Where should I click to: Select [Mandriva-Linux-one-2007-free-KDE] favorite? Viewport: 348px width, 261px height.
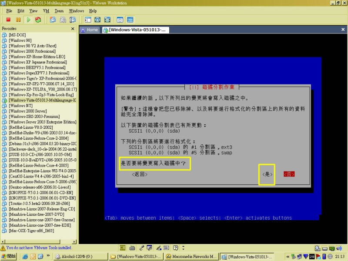pyautogui.click(x=40, y=225)
